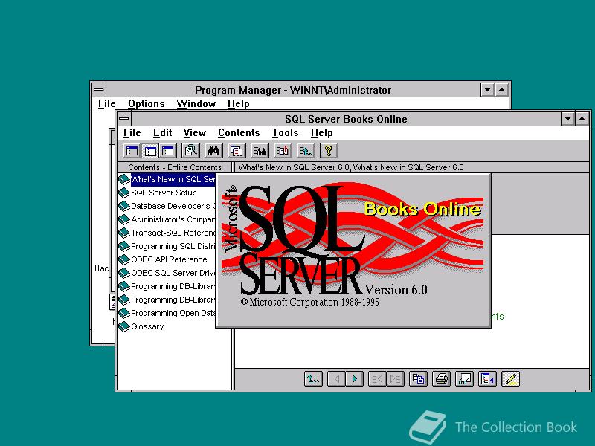Viewport: 595px width, 446px height.
Task: Open Window menu in Program Manager
Action: [x=196, y=103]
